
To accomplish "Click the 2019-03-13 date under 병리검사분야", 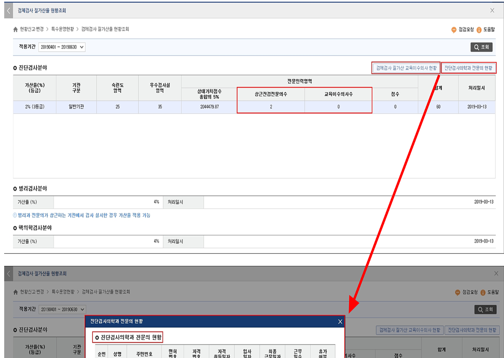I will click(484, 202).
